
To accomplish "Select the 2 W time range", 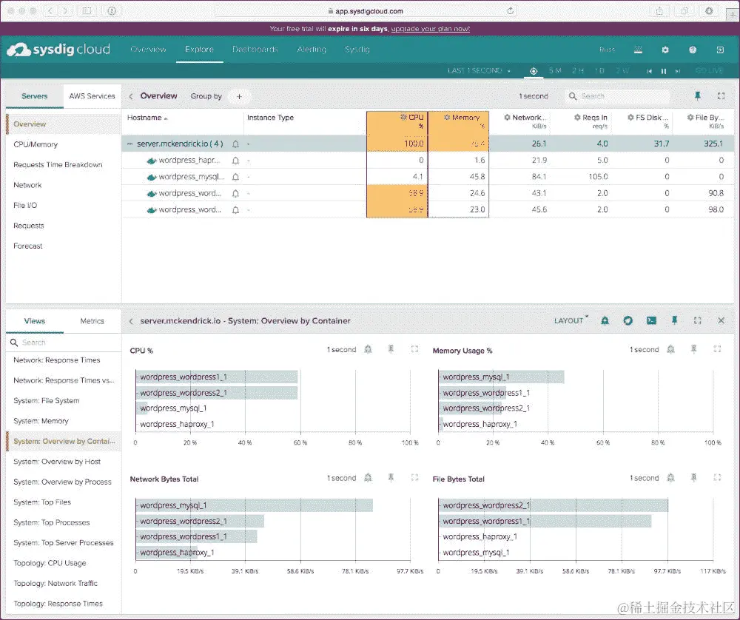I will coord(622,71).
